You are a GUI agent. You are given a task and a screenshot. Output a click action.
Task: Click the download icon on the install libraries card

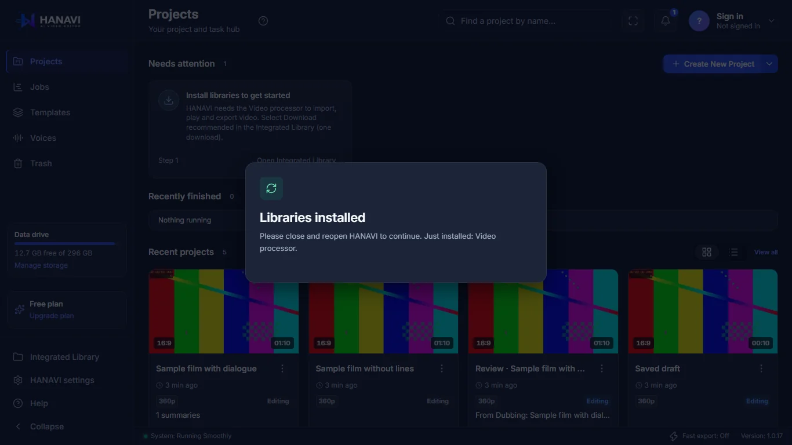(x=169, y=100)
